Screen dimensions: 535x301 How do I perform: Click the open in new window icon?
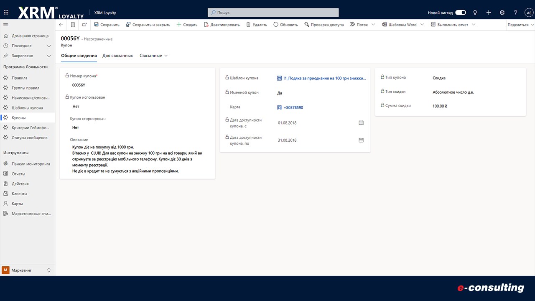[x=84, y=25]
